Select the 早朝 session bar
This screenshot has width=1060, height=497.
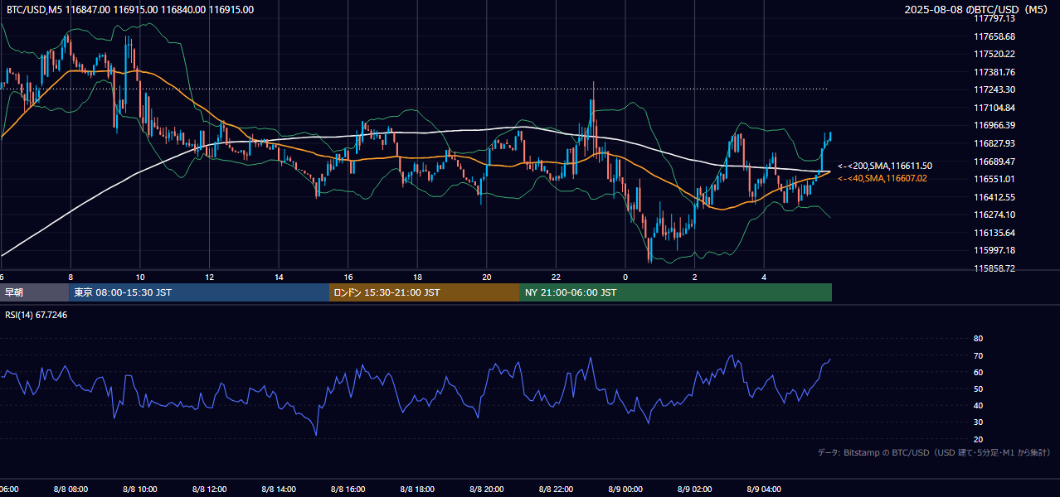pos(35,292)
